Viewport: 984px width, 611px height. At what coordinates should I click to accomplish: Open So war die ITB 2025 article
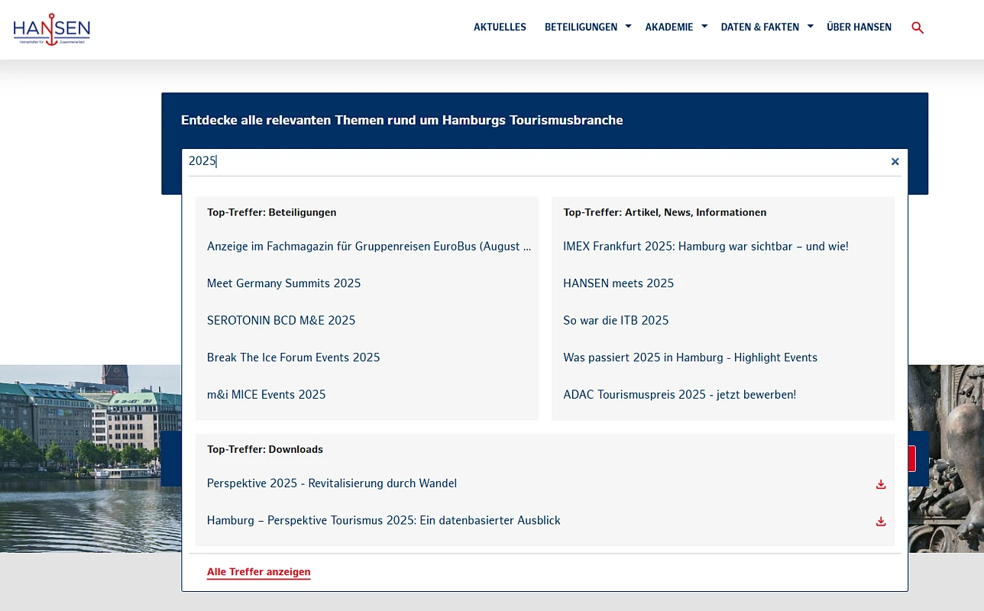(x=616, y=320)
